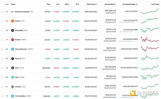Open the Render last 7 days sparkline chart
Image resolution: width=161 pixels, height=99 pixels.
click(x=150, y=40)
